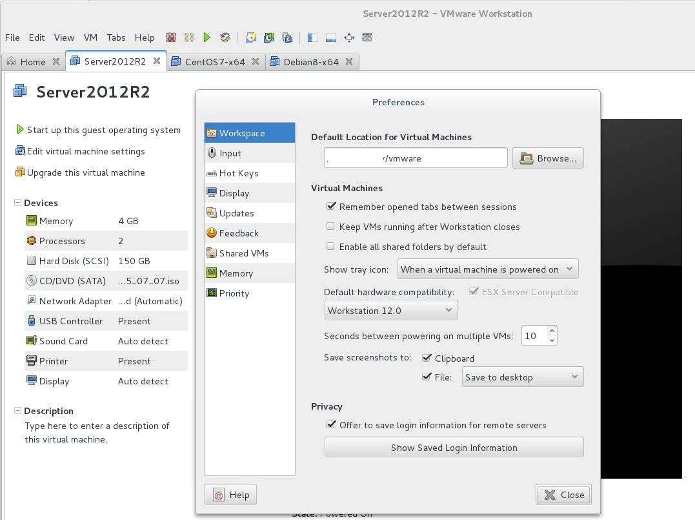Screen dimensions: 695x520
Task: Click the Display device row in Devices list
Action: tap(106, 380)
